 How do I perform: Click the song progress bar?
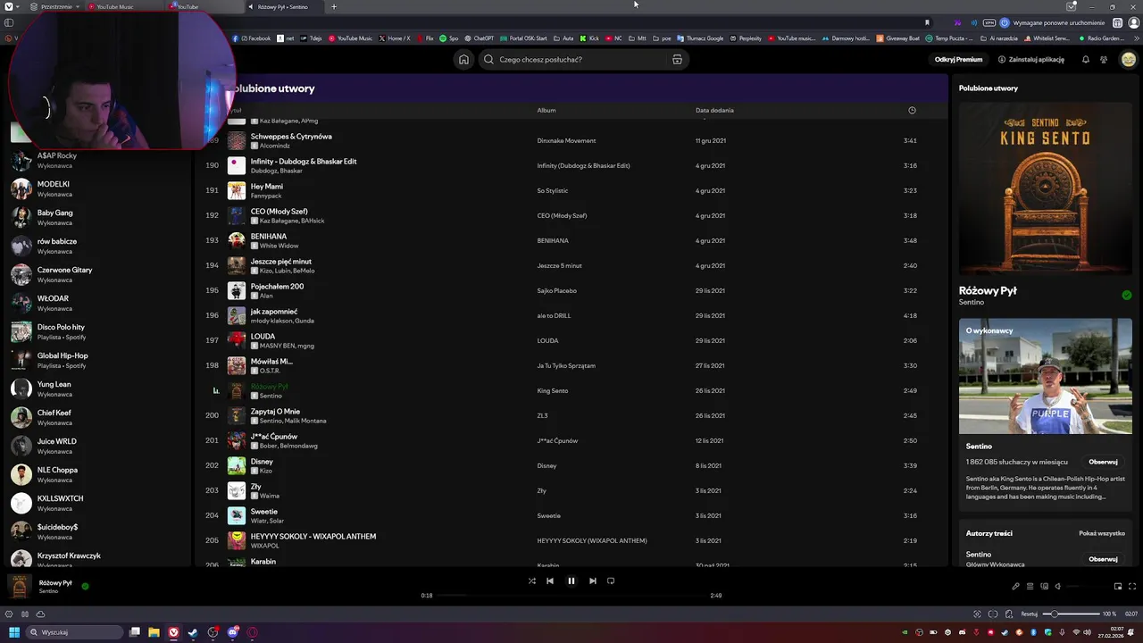(x=571, y=596)
